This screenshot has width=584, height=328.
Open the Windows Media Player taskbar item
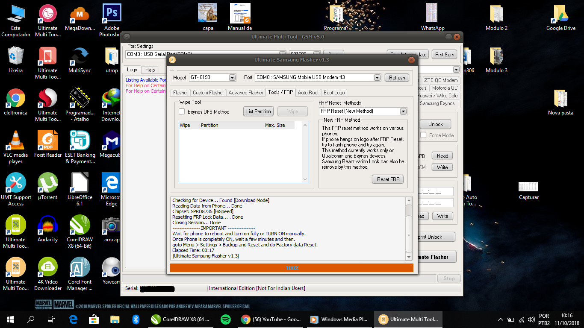(x=340, y=319)
